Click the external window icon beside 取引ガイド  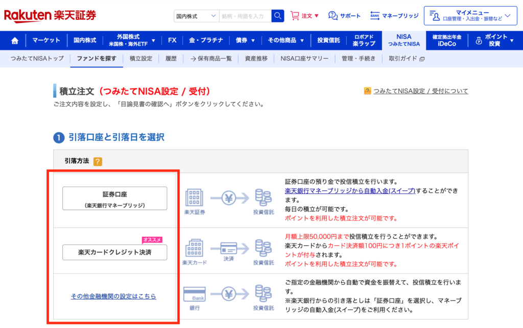[422, 59]
